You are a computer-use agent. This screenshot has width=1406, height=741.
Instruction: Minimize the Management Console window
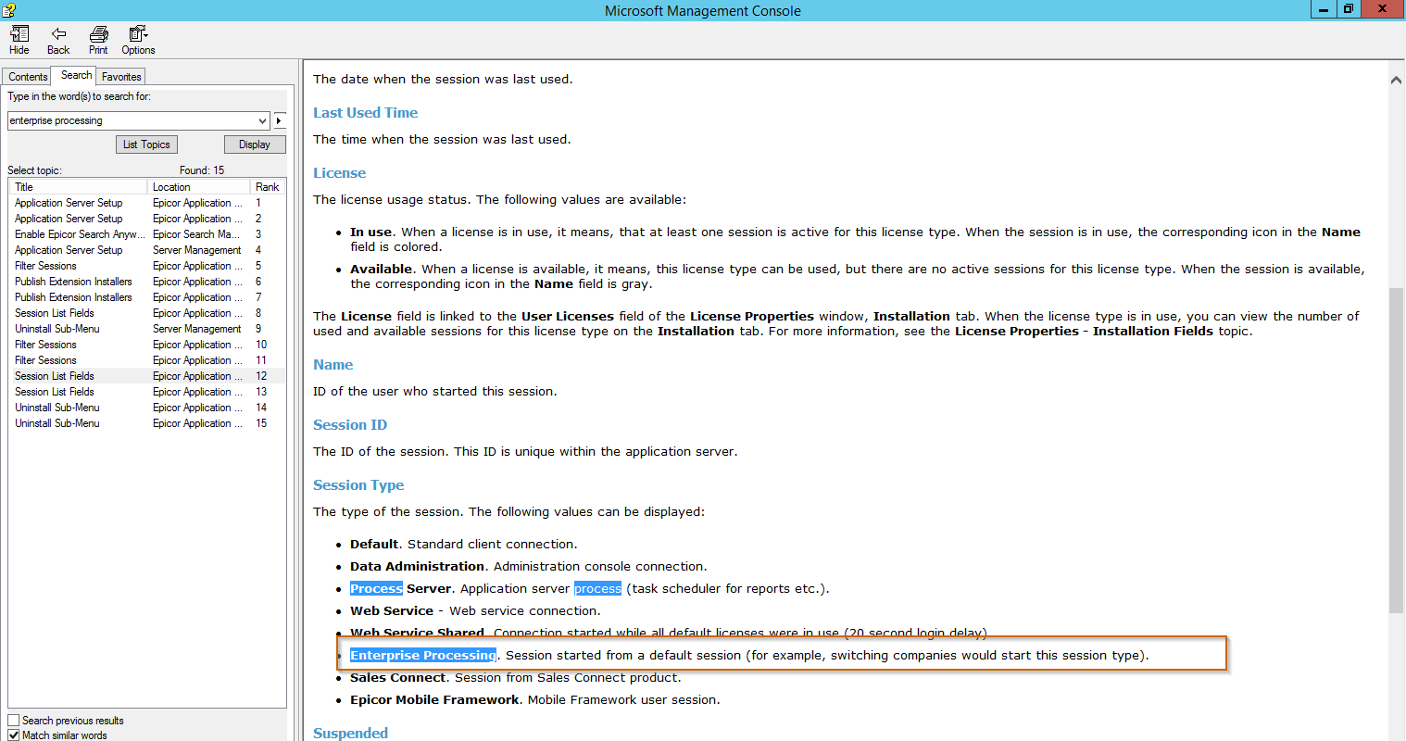coord(1324,9)
